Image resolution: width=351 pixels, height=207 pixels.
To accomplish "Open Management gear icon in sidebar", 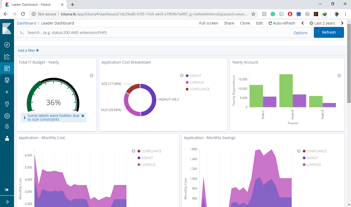I will [7, 116].
